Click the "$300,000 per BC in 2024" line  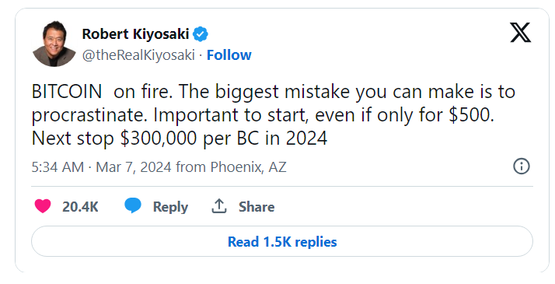(x=224, y=138)
